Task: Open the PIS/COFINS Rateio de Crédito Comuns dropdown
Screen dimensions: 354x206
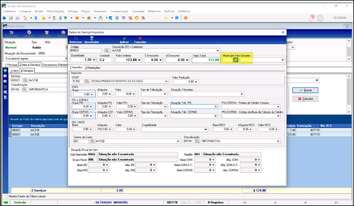Action: click(x=278, y=107)
